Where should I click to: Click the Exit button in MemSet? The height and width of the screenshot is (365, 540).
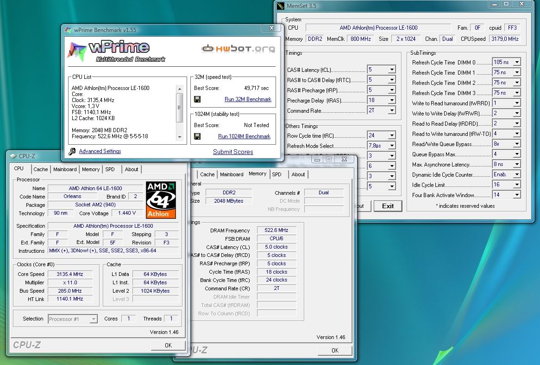pyautogui.click(x=388, y=206)
